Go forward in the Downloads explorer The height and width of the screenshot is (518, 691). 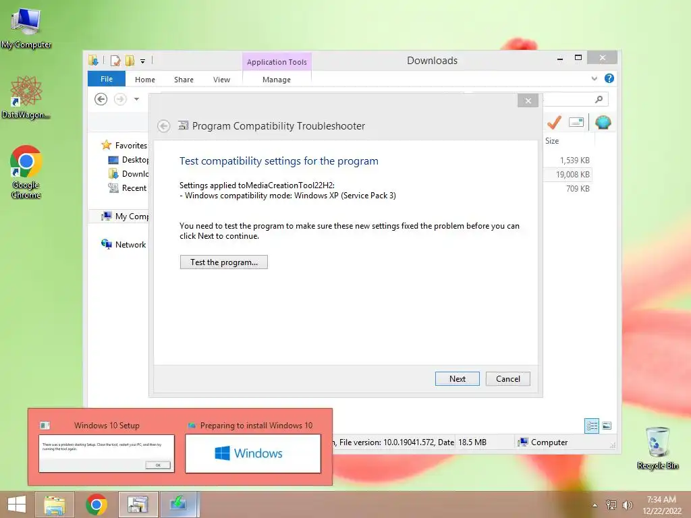click(x=120, y=99)
